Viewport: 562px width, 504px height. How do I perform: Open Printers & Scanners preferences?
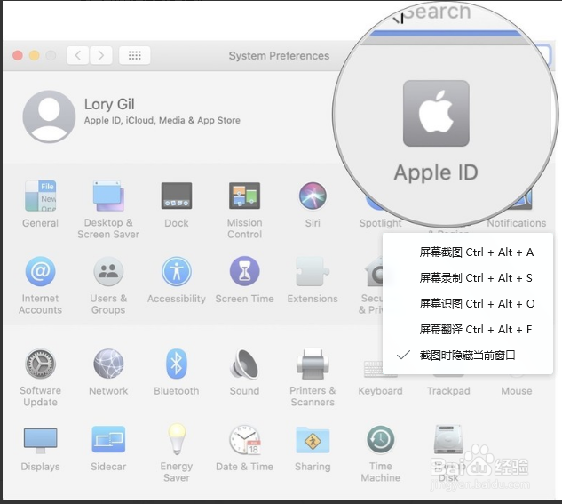(313, 364)
